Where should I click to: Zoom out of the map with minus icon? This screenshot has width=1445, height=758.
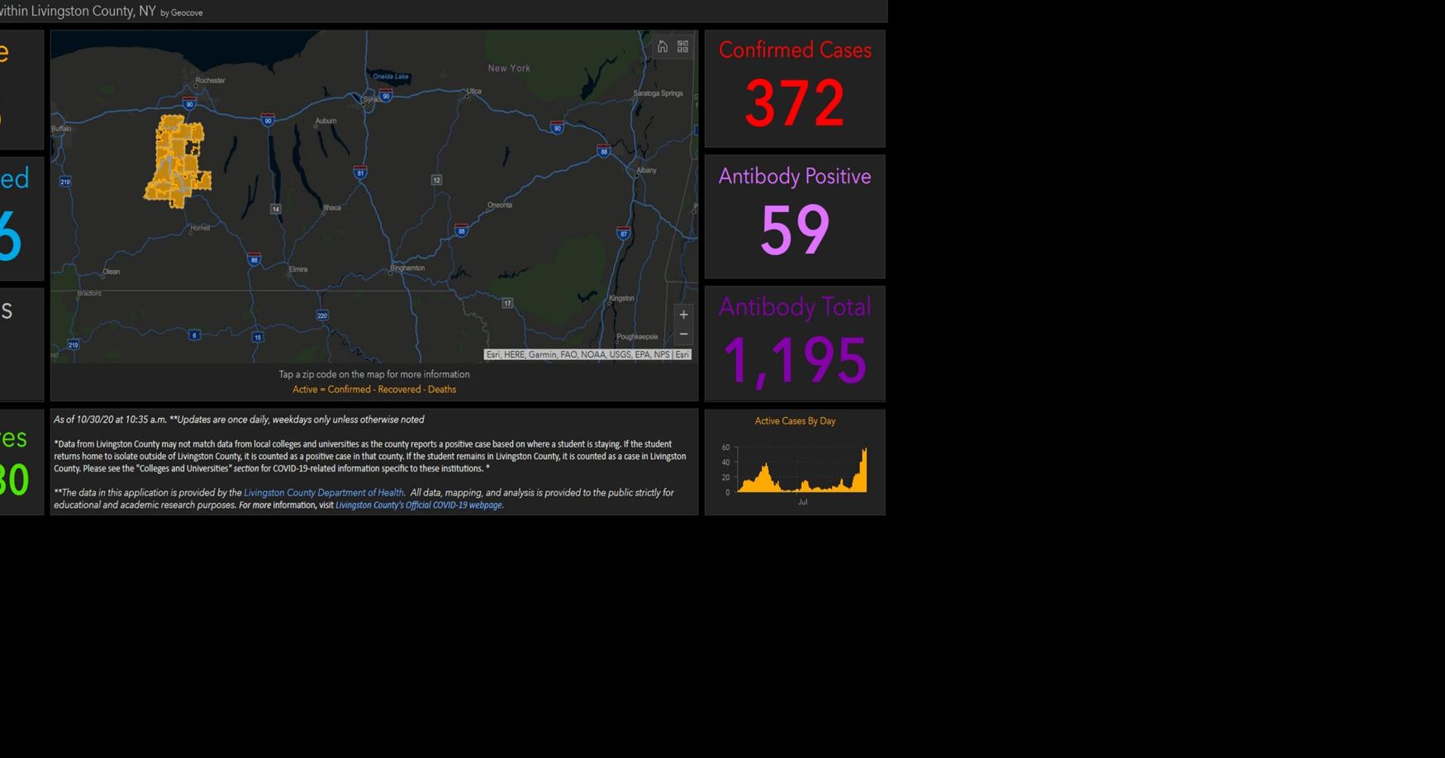(x=684, y=334)
